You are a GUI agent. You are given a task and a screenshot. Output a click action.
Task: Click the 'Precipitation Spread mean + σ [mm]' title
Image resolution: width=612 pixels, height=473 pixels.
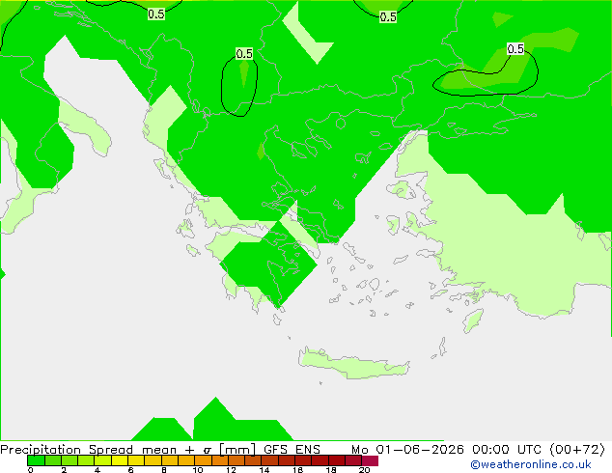pos(128,449)
